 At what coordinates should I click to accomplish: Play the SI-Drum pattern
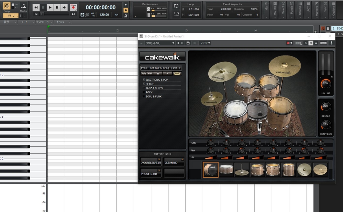(167, 74)
